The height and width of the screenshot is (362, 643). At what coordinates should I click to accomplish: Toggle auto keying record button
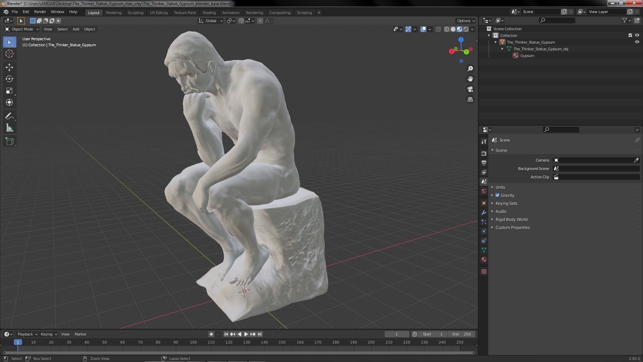click(211, 334)
